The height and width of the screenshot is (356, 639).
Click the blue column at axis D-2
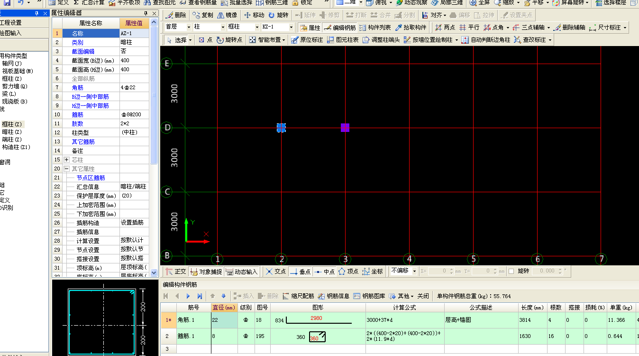pos(281,127)
